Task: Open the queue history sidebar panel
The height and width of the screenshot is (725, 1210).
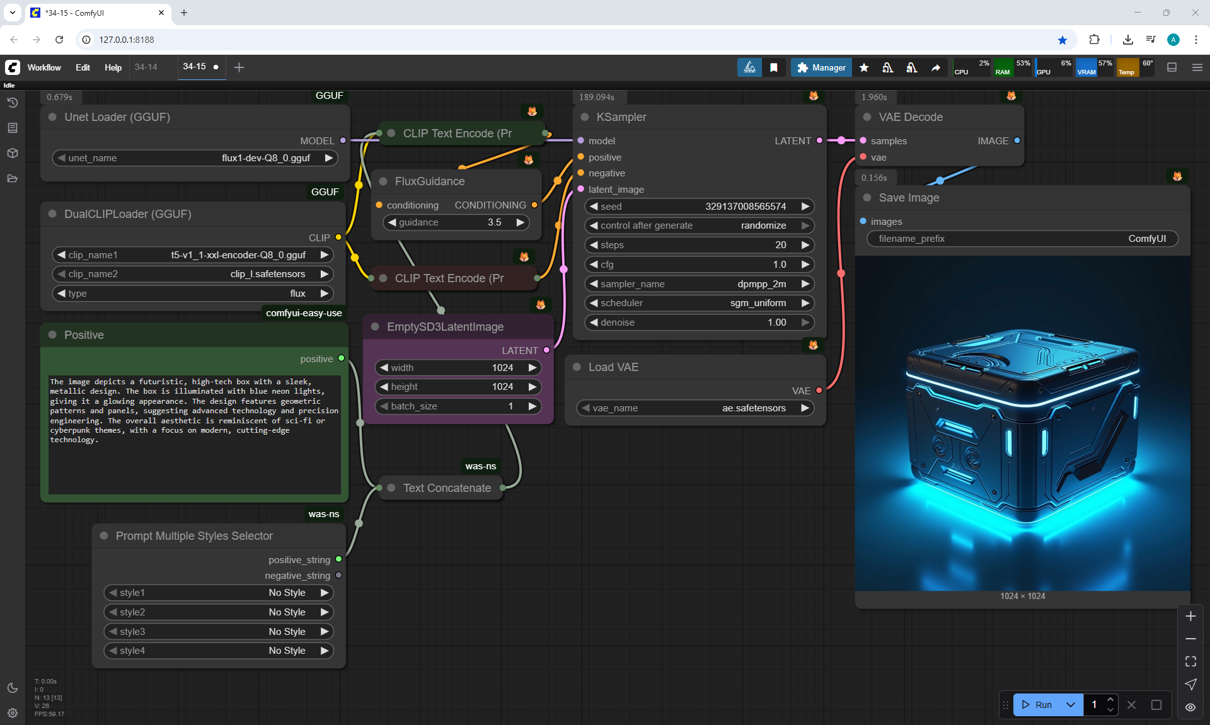Action: click(x=13, y=103)
